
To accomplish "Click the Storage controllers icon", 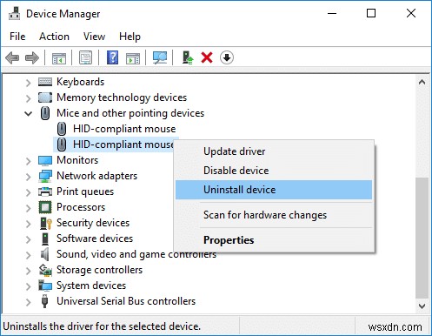I will point(45,270).
